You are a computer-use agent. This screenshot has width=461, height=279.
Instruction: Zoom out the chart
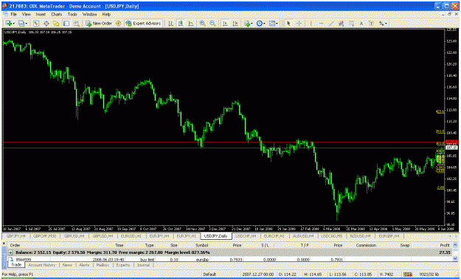pyautogui.click(x=212, y=24)
